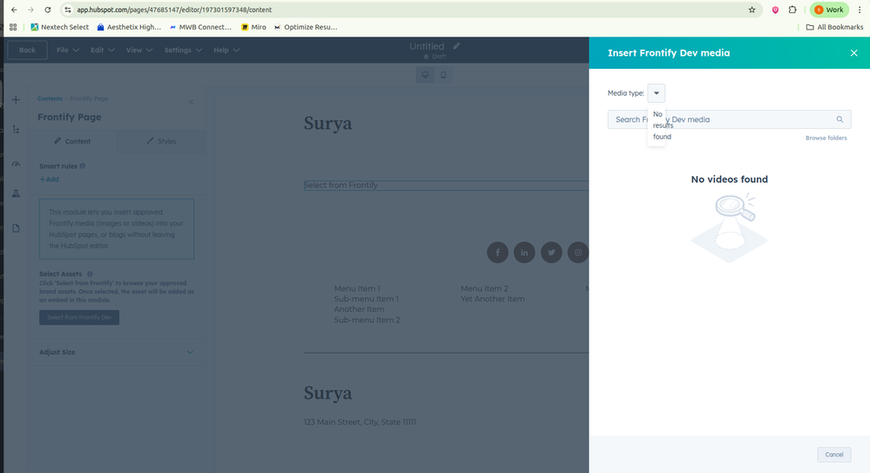Click the search magnifier icon in media search
The image size is (870, 473).
tap(840, 119)
